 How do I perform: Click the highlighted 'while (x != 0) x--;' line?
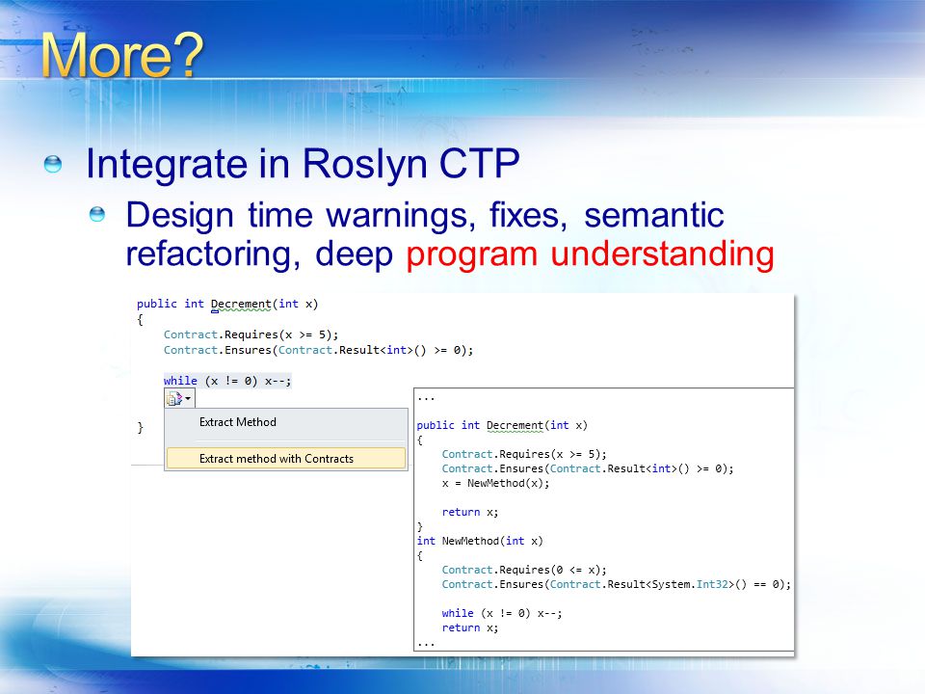(227, 381)
